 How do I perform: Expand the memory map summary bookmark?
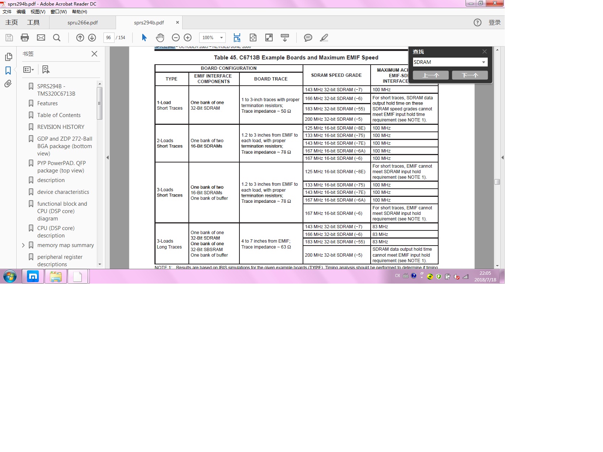click(x=23, y=245)
